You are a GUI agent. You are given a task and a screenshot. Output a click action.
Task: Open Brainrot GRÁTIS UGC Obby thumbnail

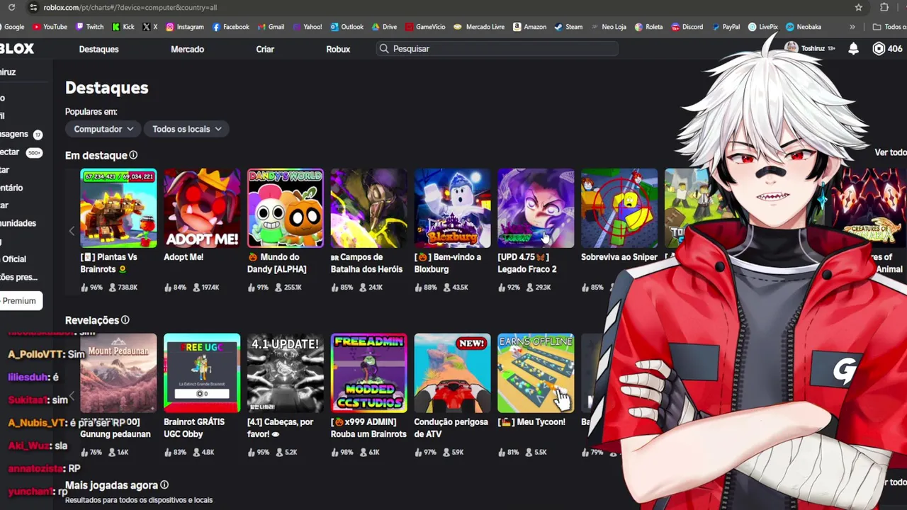(202, 373)
